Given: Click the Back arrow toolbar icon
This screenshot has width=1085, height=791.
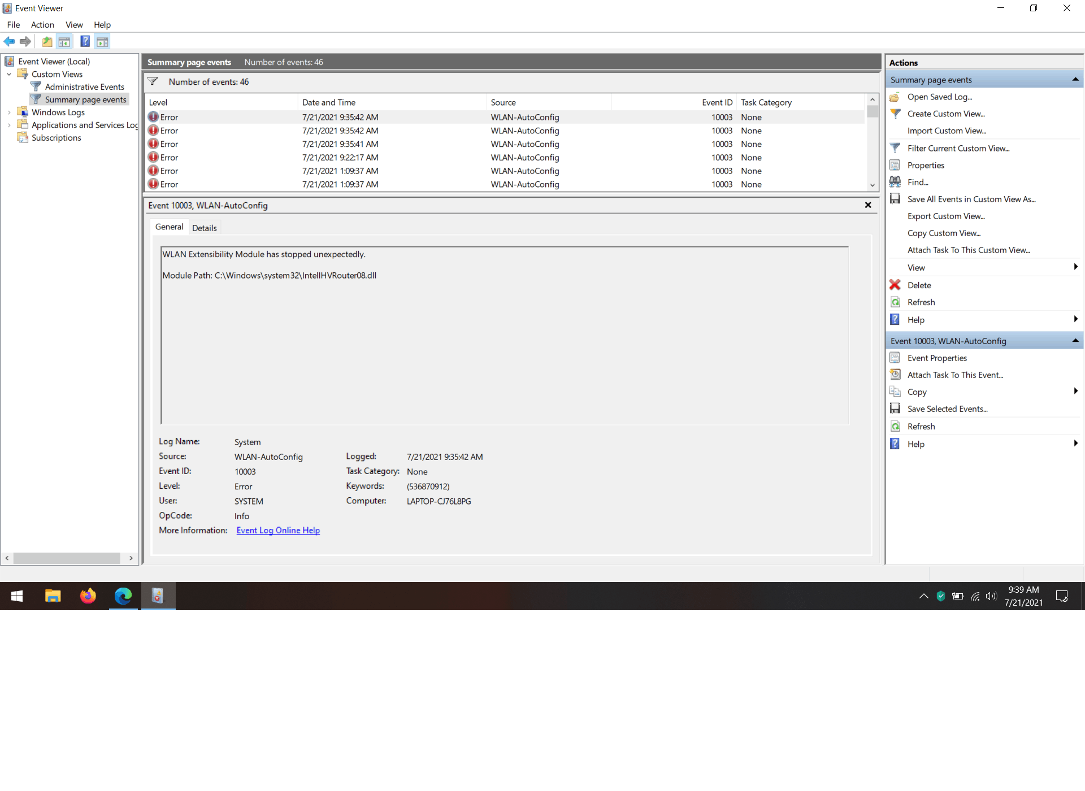Looking at the screenshot, I should (9, 41).
